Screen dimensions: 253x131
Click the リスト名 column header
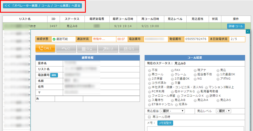(x=25, y=19)
